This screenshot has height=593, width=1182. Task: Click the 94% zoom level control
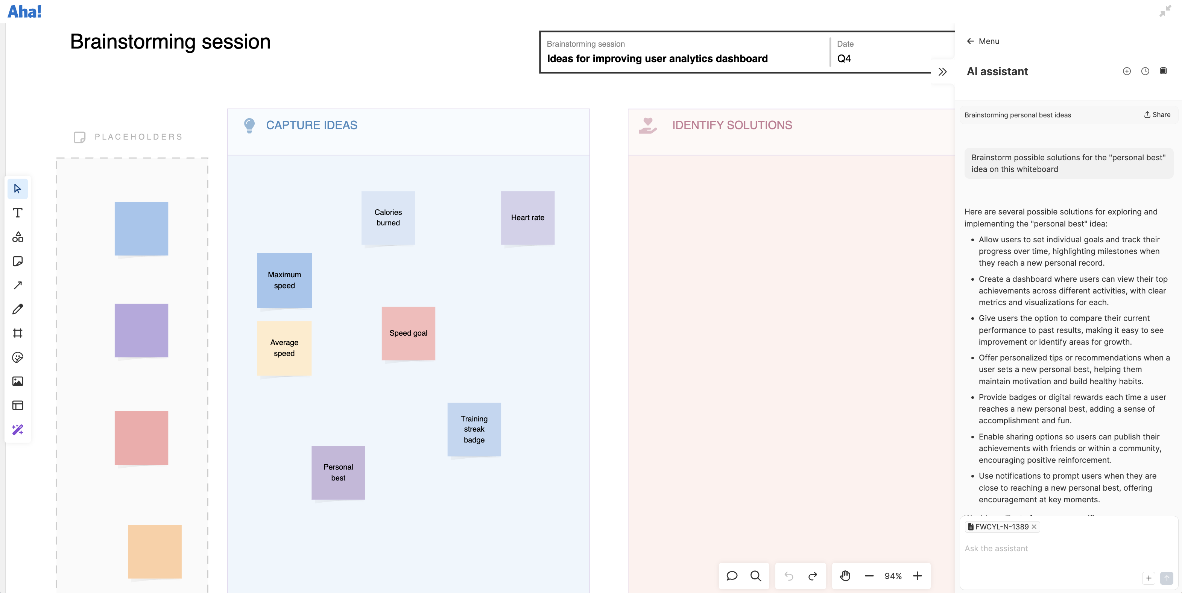point(893,576)
